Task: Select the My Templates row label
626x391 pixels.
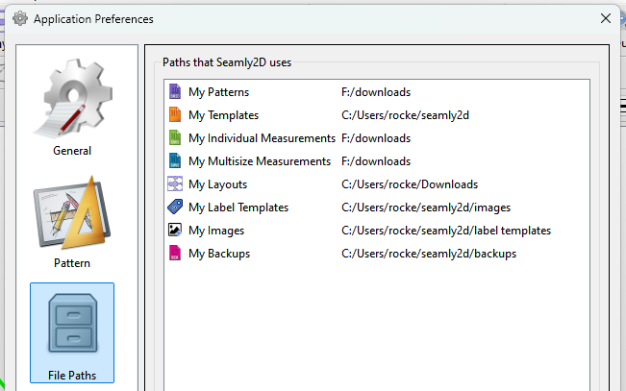Action: (223, 115)
